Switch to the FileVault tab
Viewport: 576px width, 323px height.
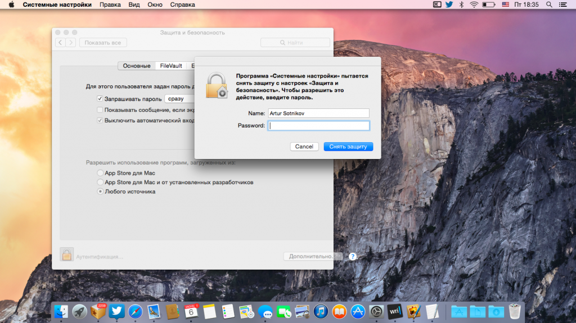(171, 66)
